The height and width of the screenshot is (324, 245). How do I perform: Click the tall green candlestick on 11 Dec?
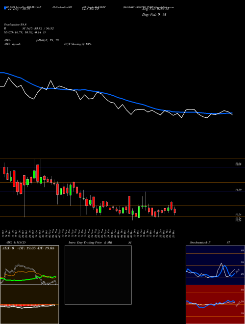pyautogui.click(x=139, y=212)
